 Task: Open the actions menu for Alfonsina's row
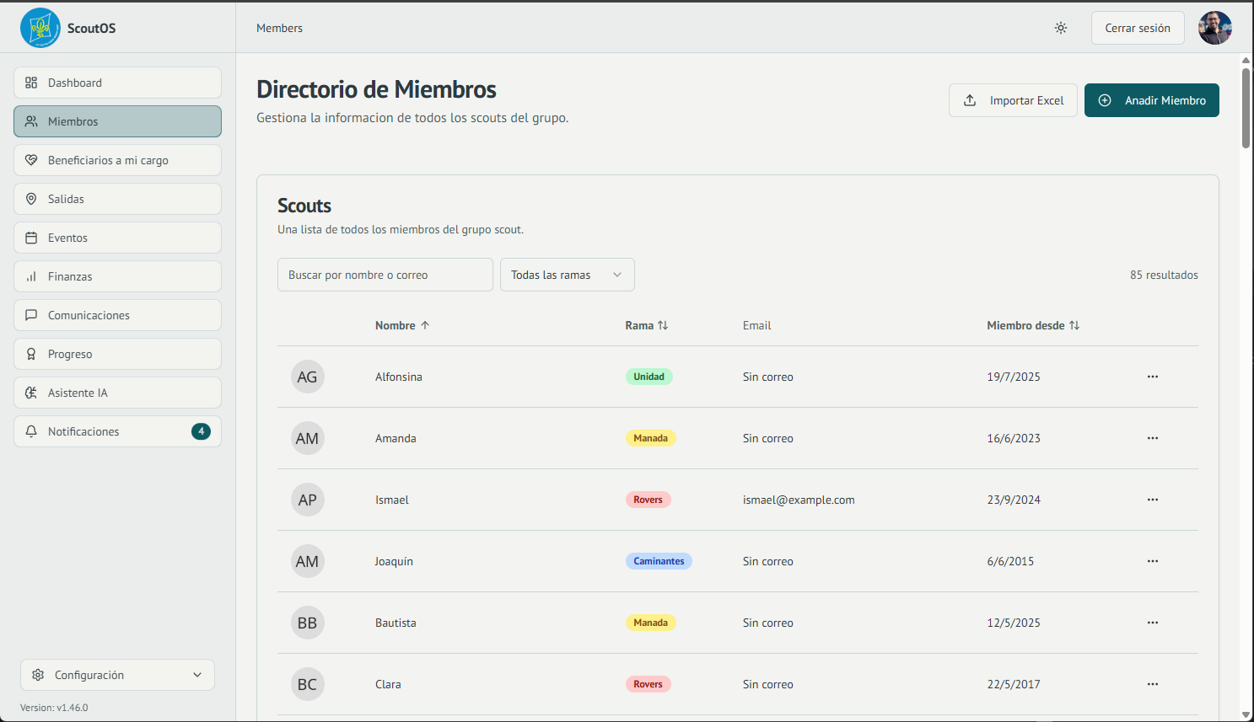coord(1153,377)
